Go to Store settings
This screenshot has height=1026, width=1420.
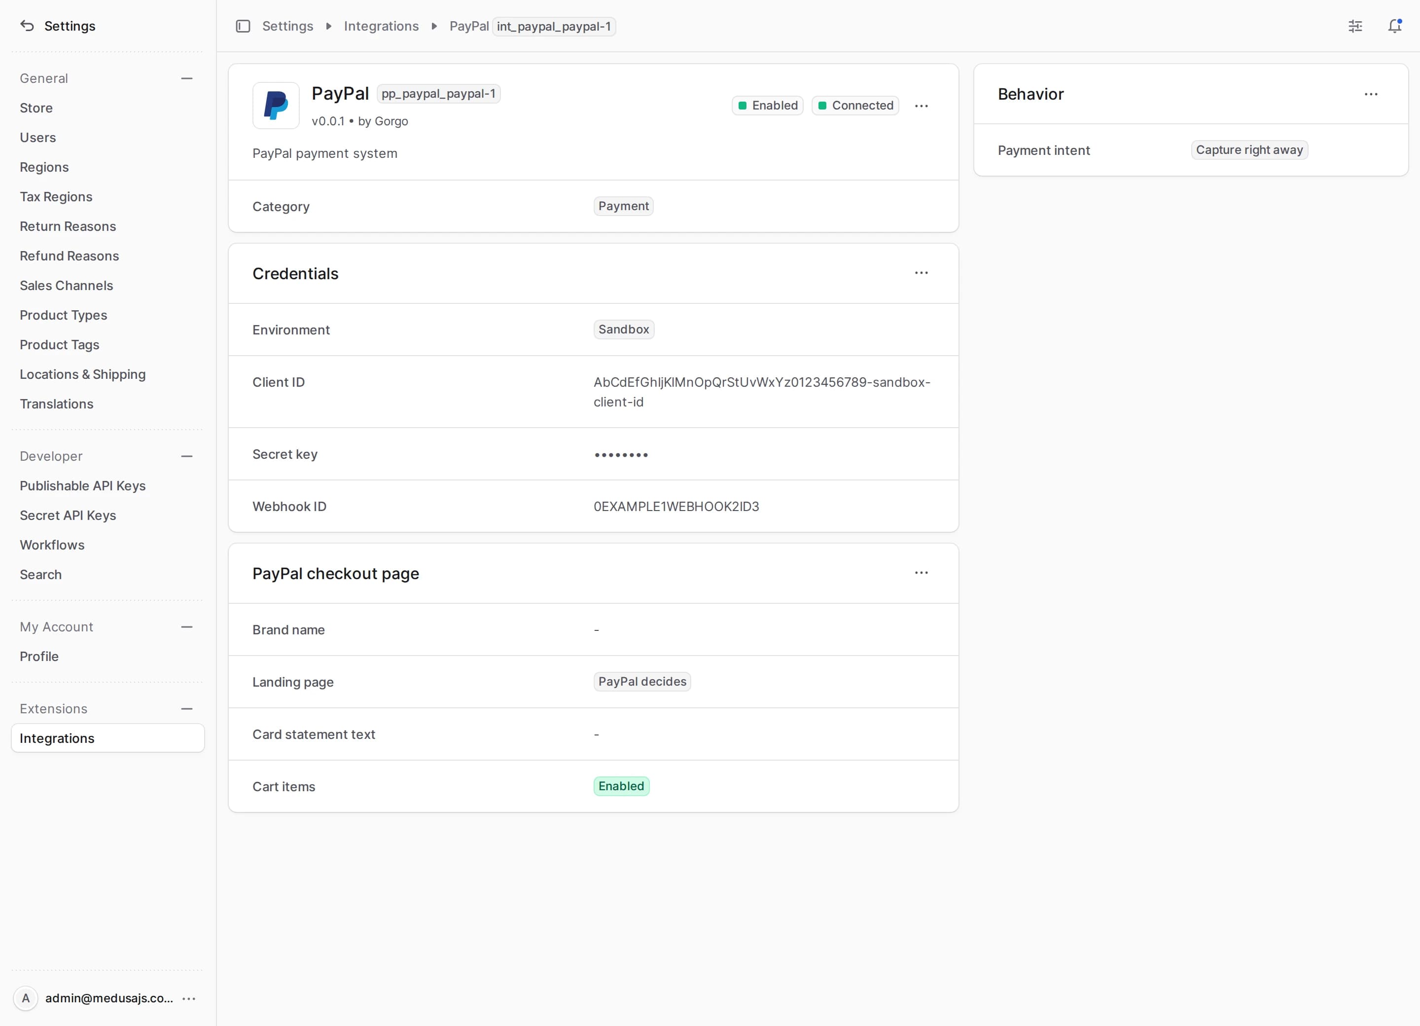point(107,109)
